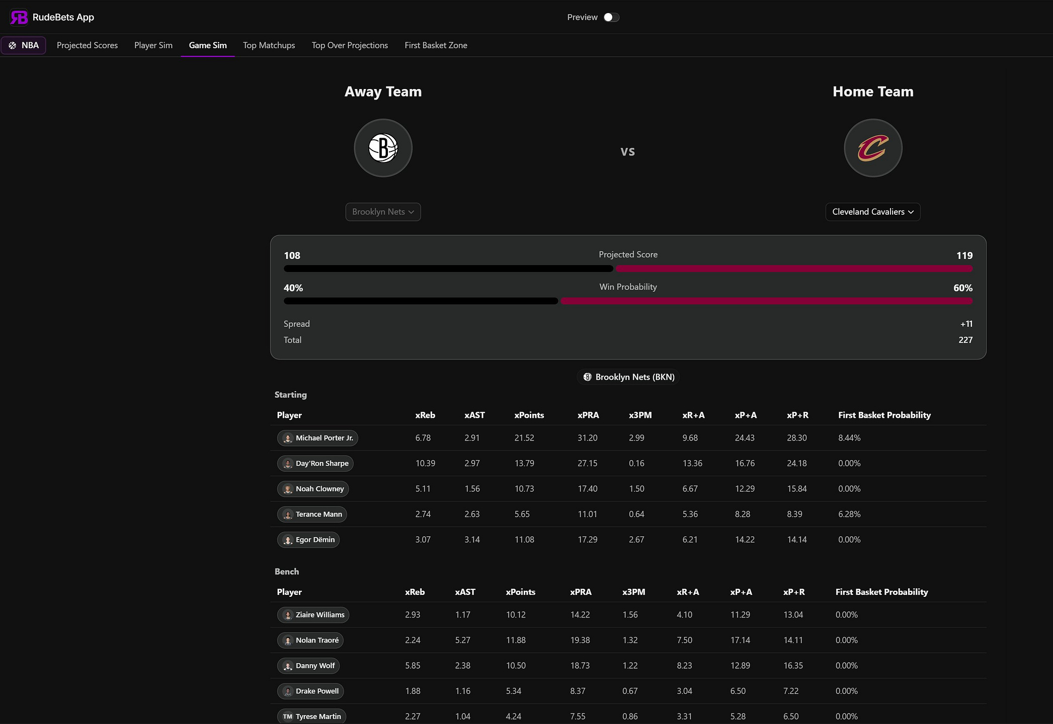Click Tyrese Martin's TM initials avatar

point(288,716)
